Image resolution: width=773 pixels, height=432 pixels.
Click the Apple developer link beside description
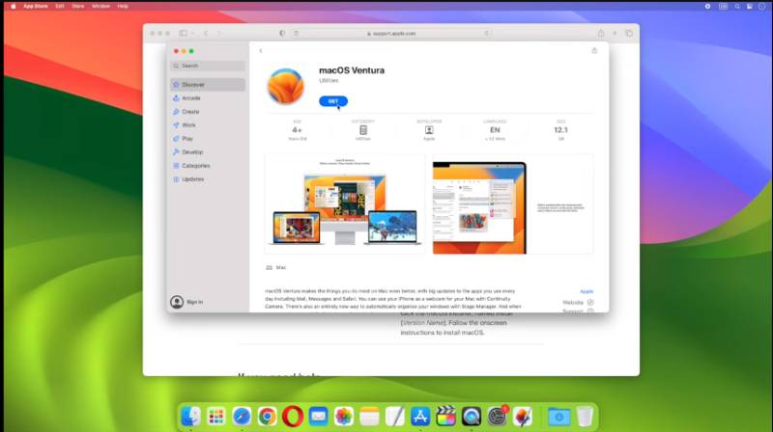pyautogui.click(x=587, y=291)
